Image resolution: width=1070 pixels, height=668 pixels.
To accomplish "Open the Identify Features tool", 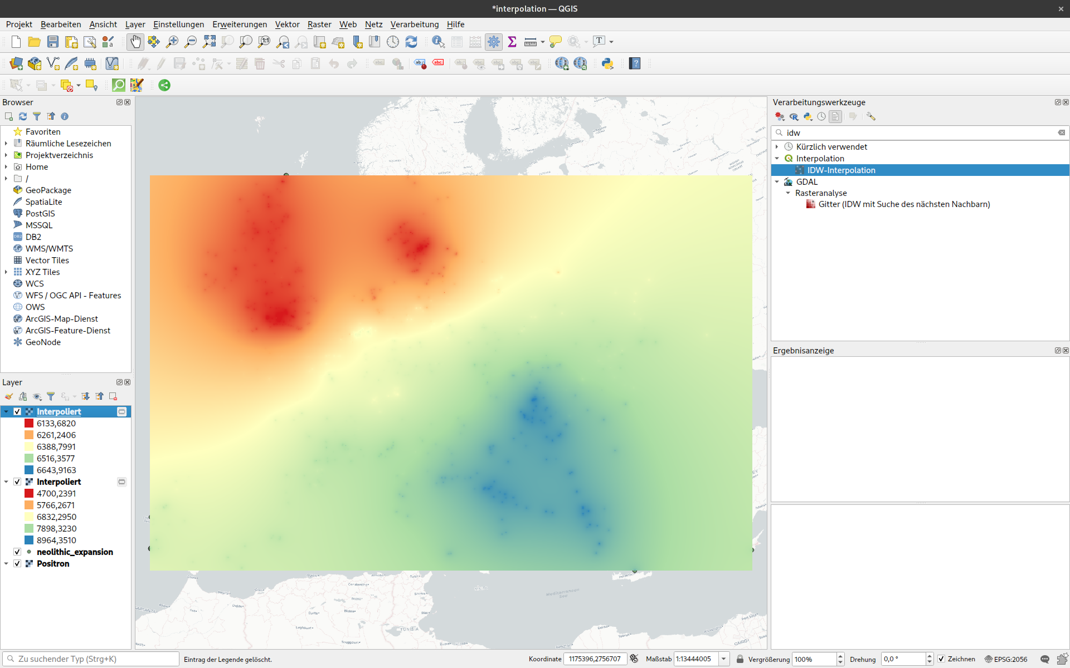I will pos(438,42).
